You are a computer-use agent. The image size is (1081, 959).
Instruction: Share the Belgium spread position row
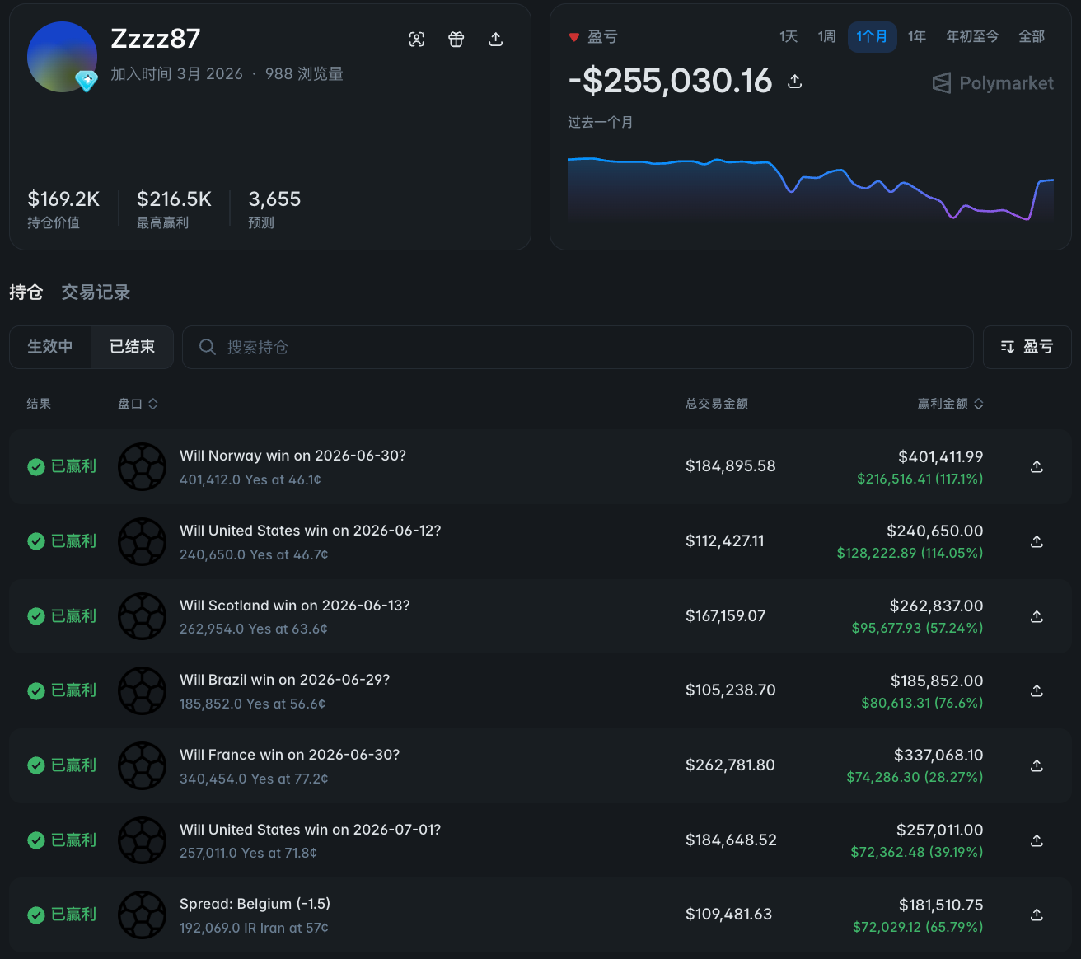pyautogui.click(x=1037, y=915)
